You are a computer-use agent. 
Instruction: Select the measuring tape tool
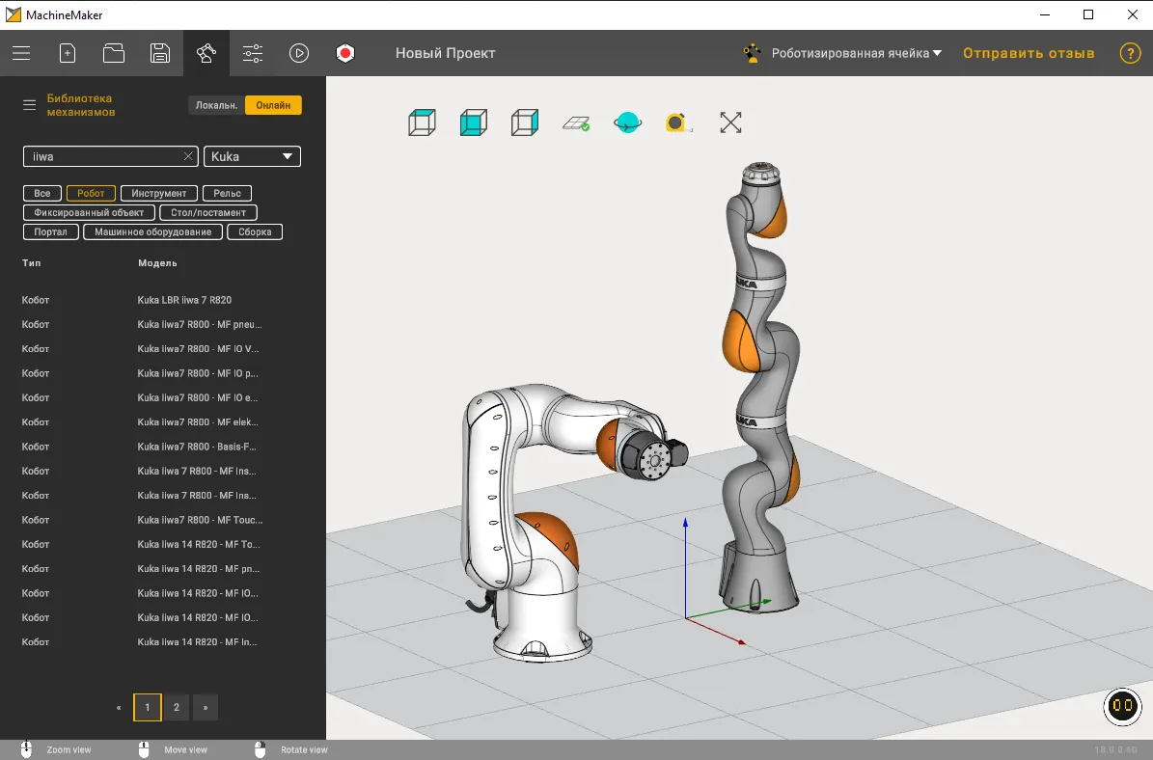click(x=678, y=122)
